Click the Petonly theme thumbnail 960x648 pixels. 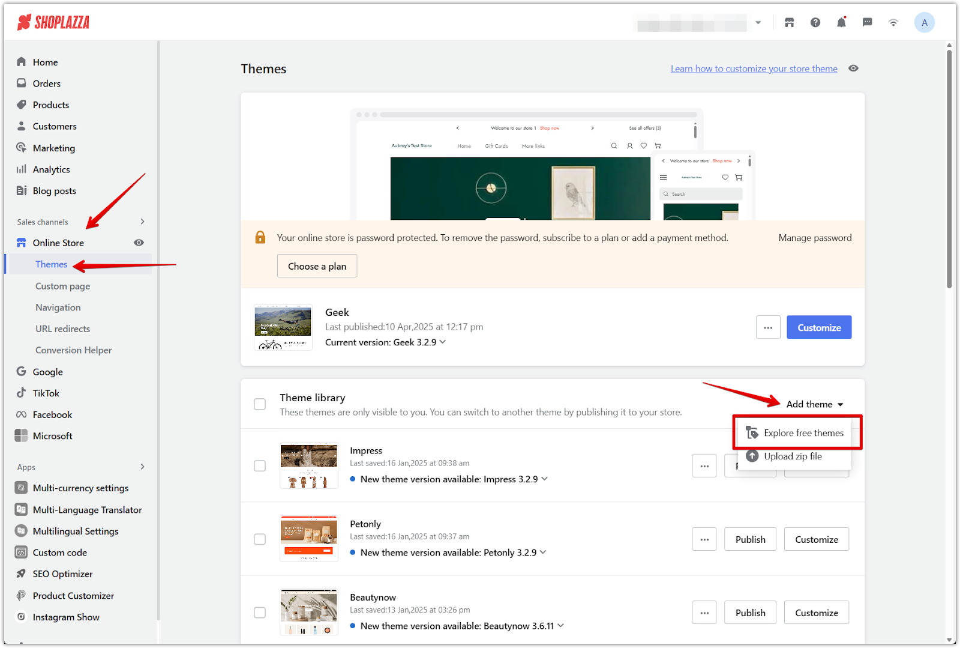[308, 539]
